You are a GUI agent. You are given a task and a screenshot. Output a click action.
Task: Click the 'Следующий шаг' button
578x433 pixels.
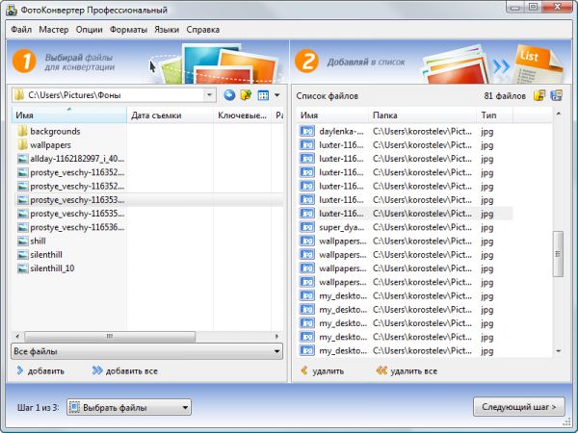[x=518, y=407]
